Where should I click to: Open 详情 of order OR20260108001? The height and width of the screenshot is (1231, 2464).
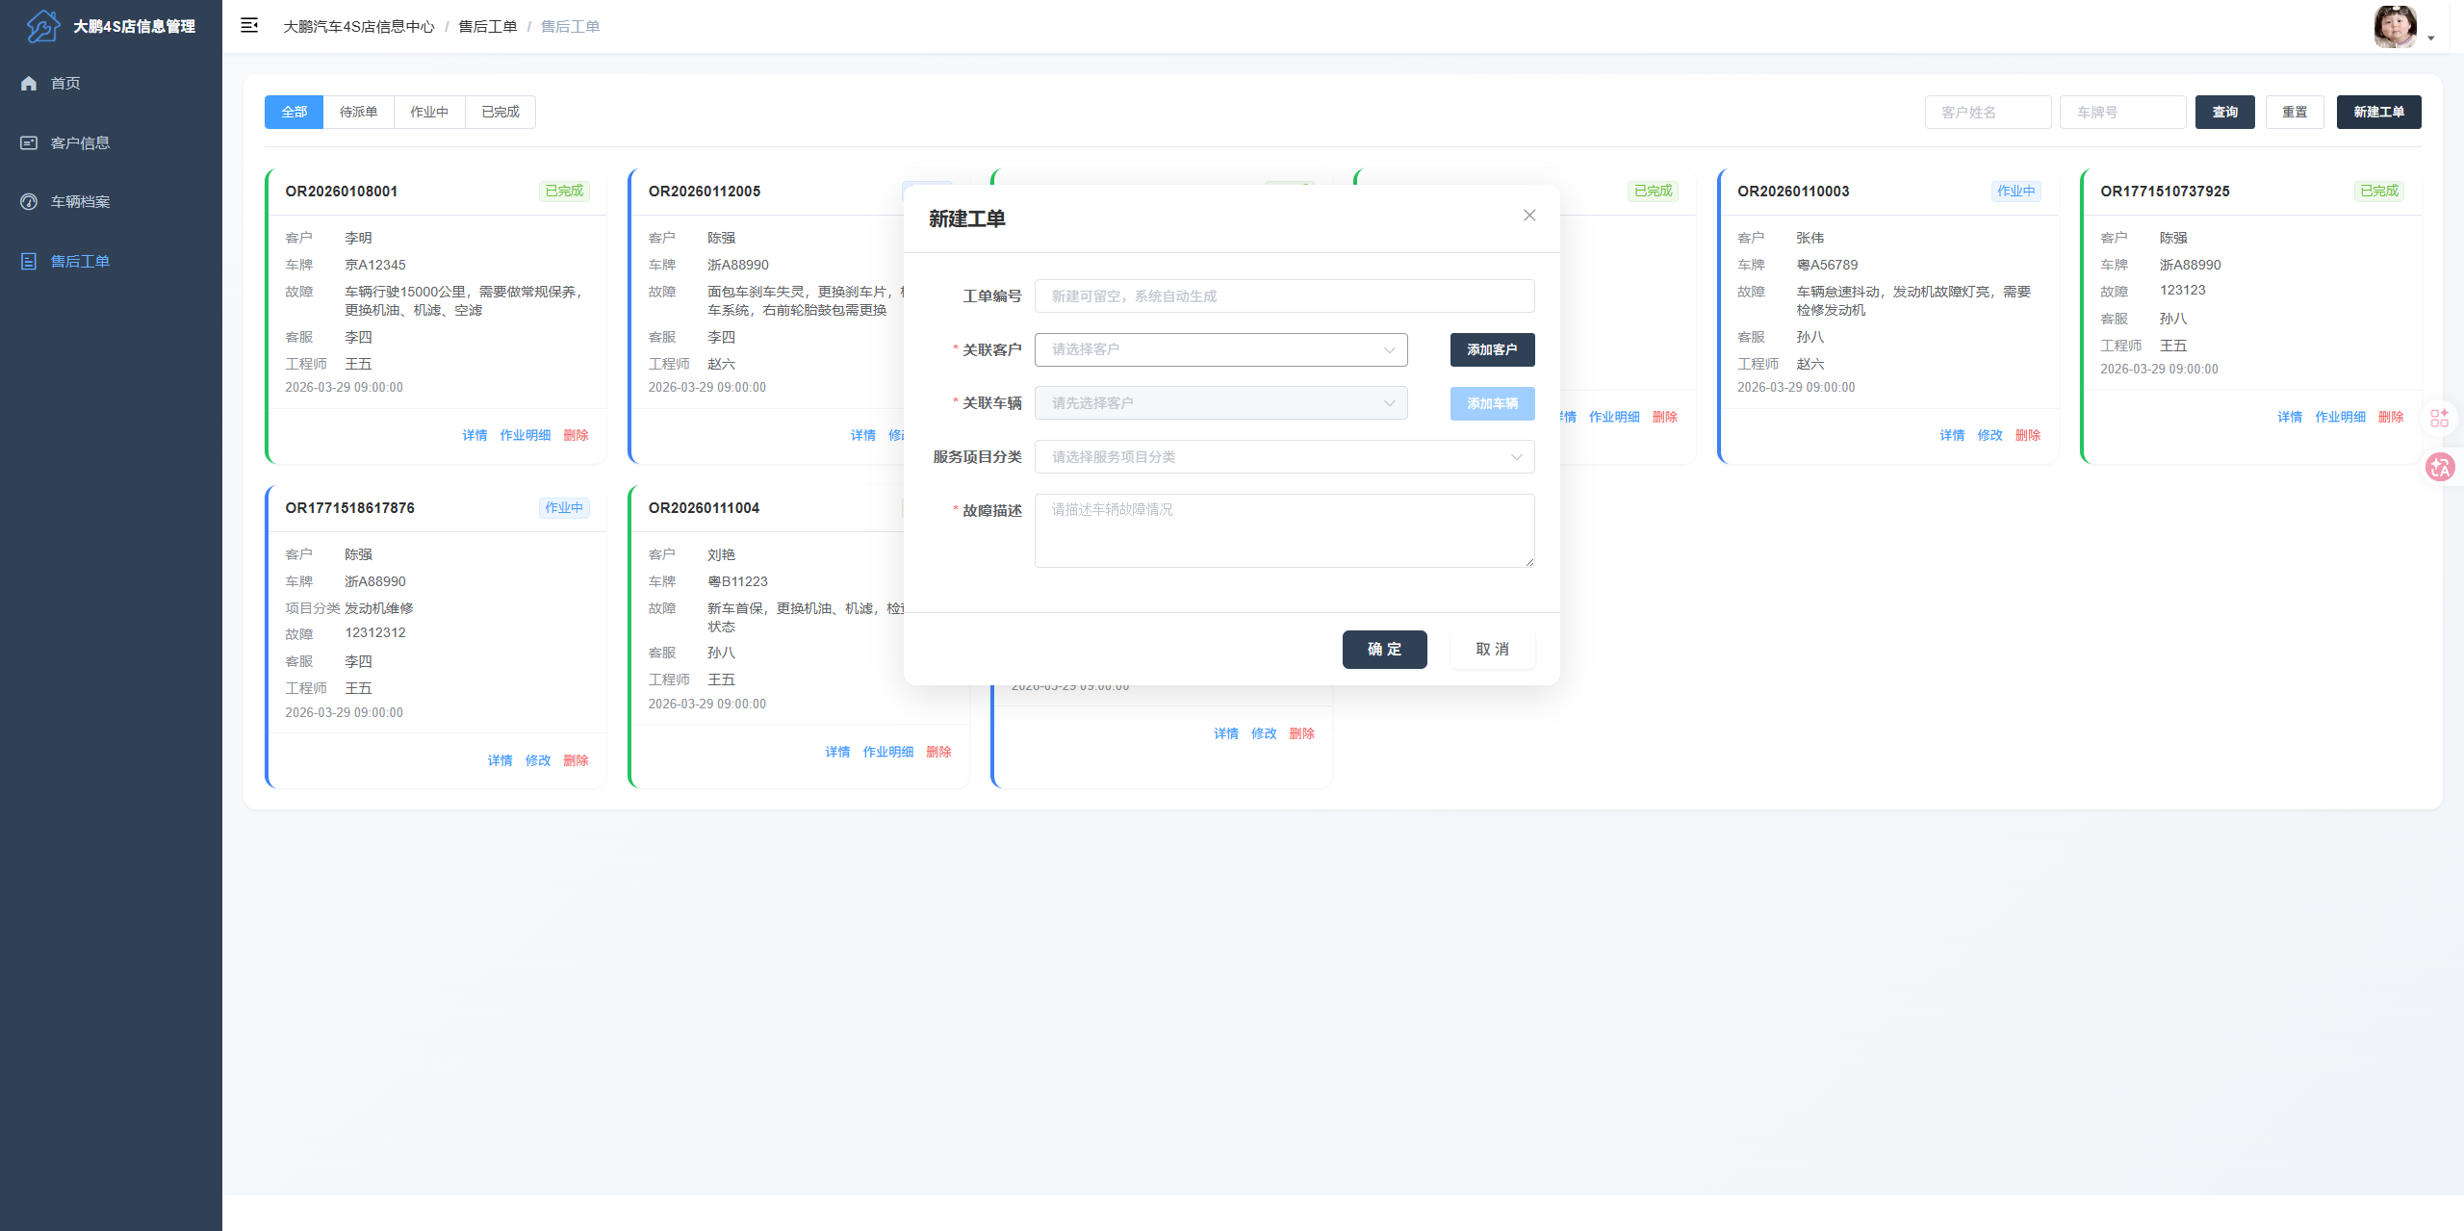click(475, 435)
